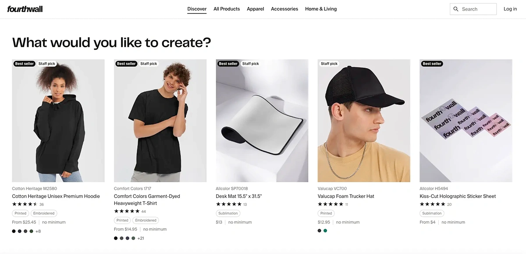
Task: Click the Log in link
Action: pyautogui.click(x=510, y=9)
